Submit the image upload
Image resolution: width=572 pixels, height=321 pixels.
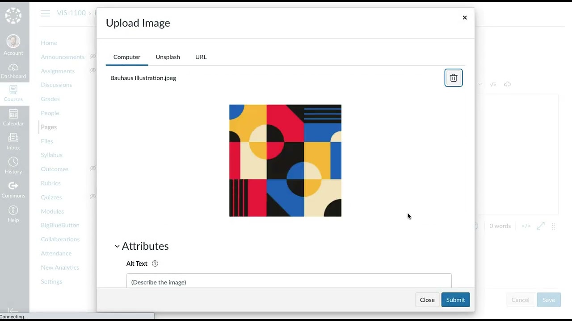point(455,300)
